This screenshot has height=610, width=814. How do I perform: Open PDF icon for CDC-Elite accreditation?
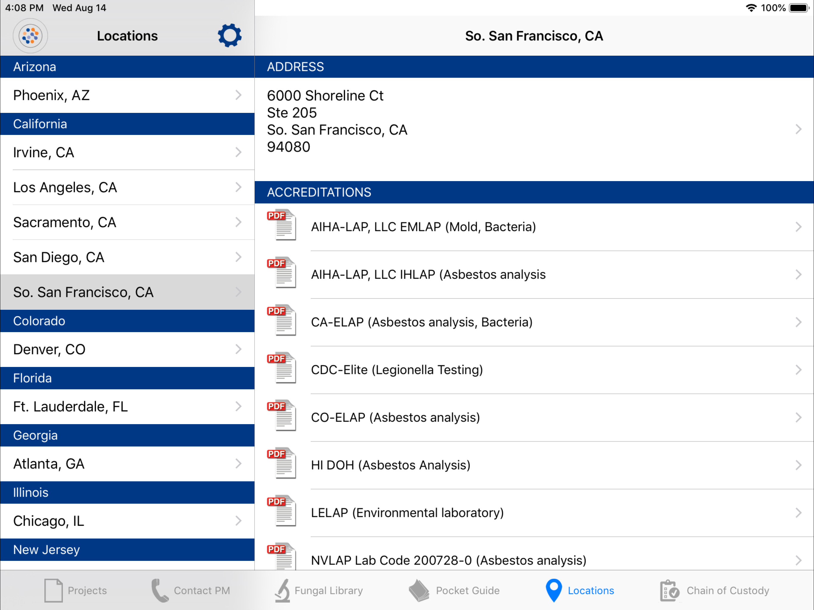[x=282, y=368]
